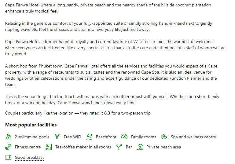Viewport: 235px width, 164px height.
Task: Click the Spa lotus flower icon
Action: point(164,137)
